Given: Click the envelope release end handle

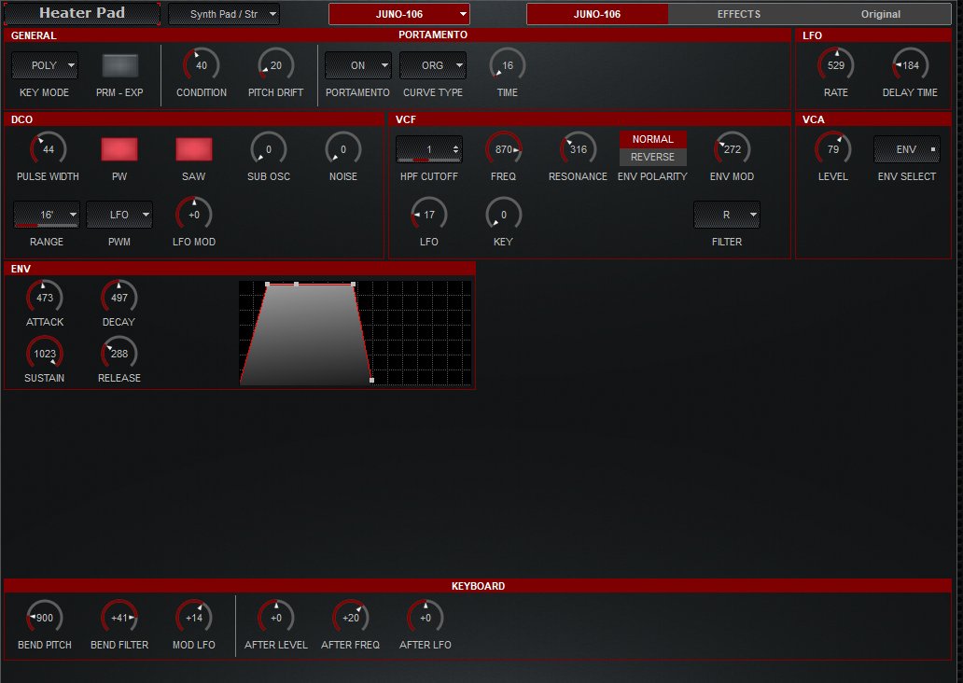Looking at the screenshot, I should click(371, 380).
